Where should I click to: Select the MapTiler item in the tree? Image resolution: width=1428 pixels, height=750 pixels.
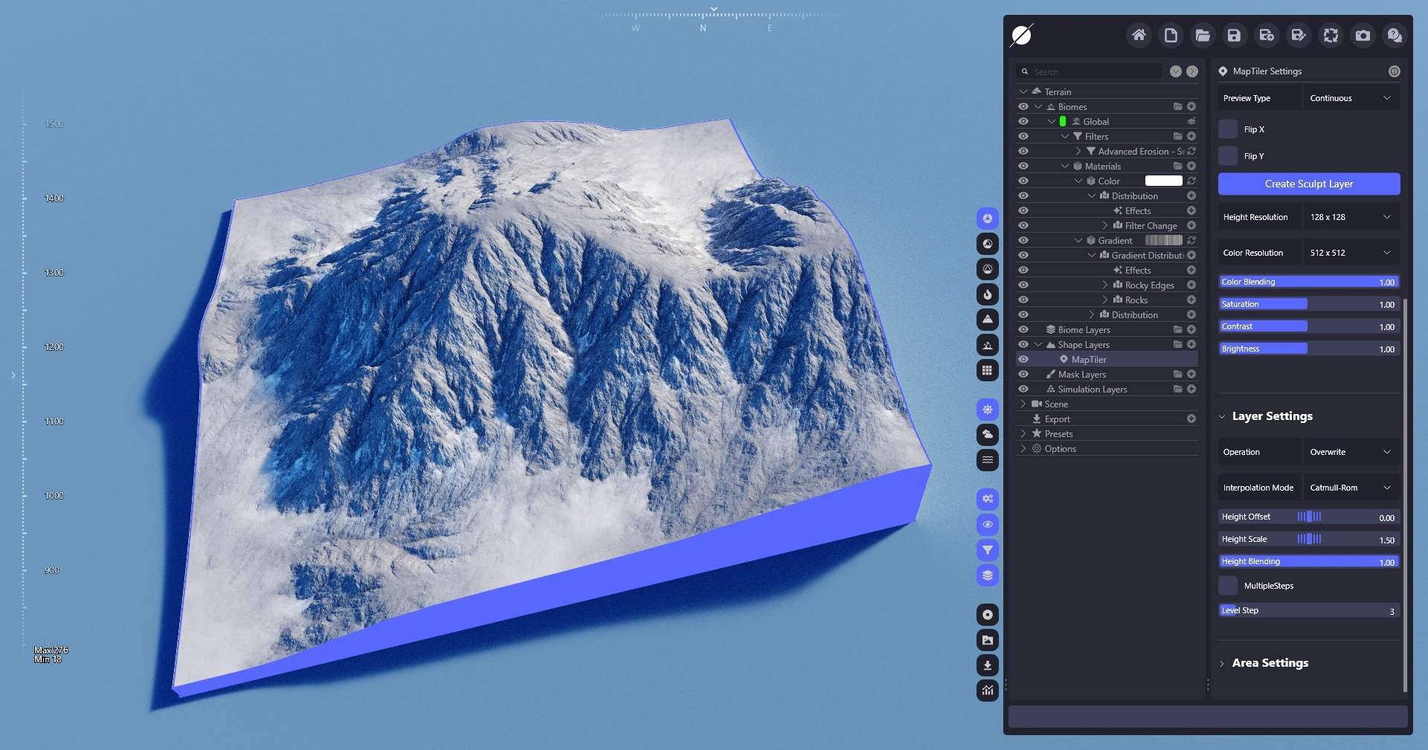(x=1088, y=360)
